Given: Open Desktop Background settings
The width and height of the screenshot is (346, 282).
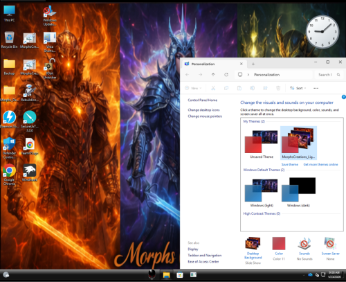Looking at the screenshot, I should click(253, 250).
